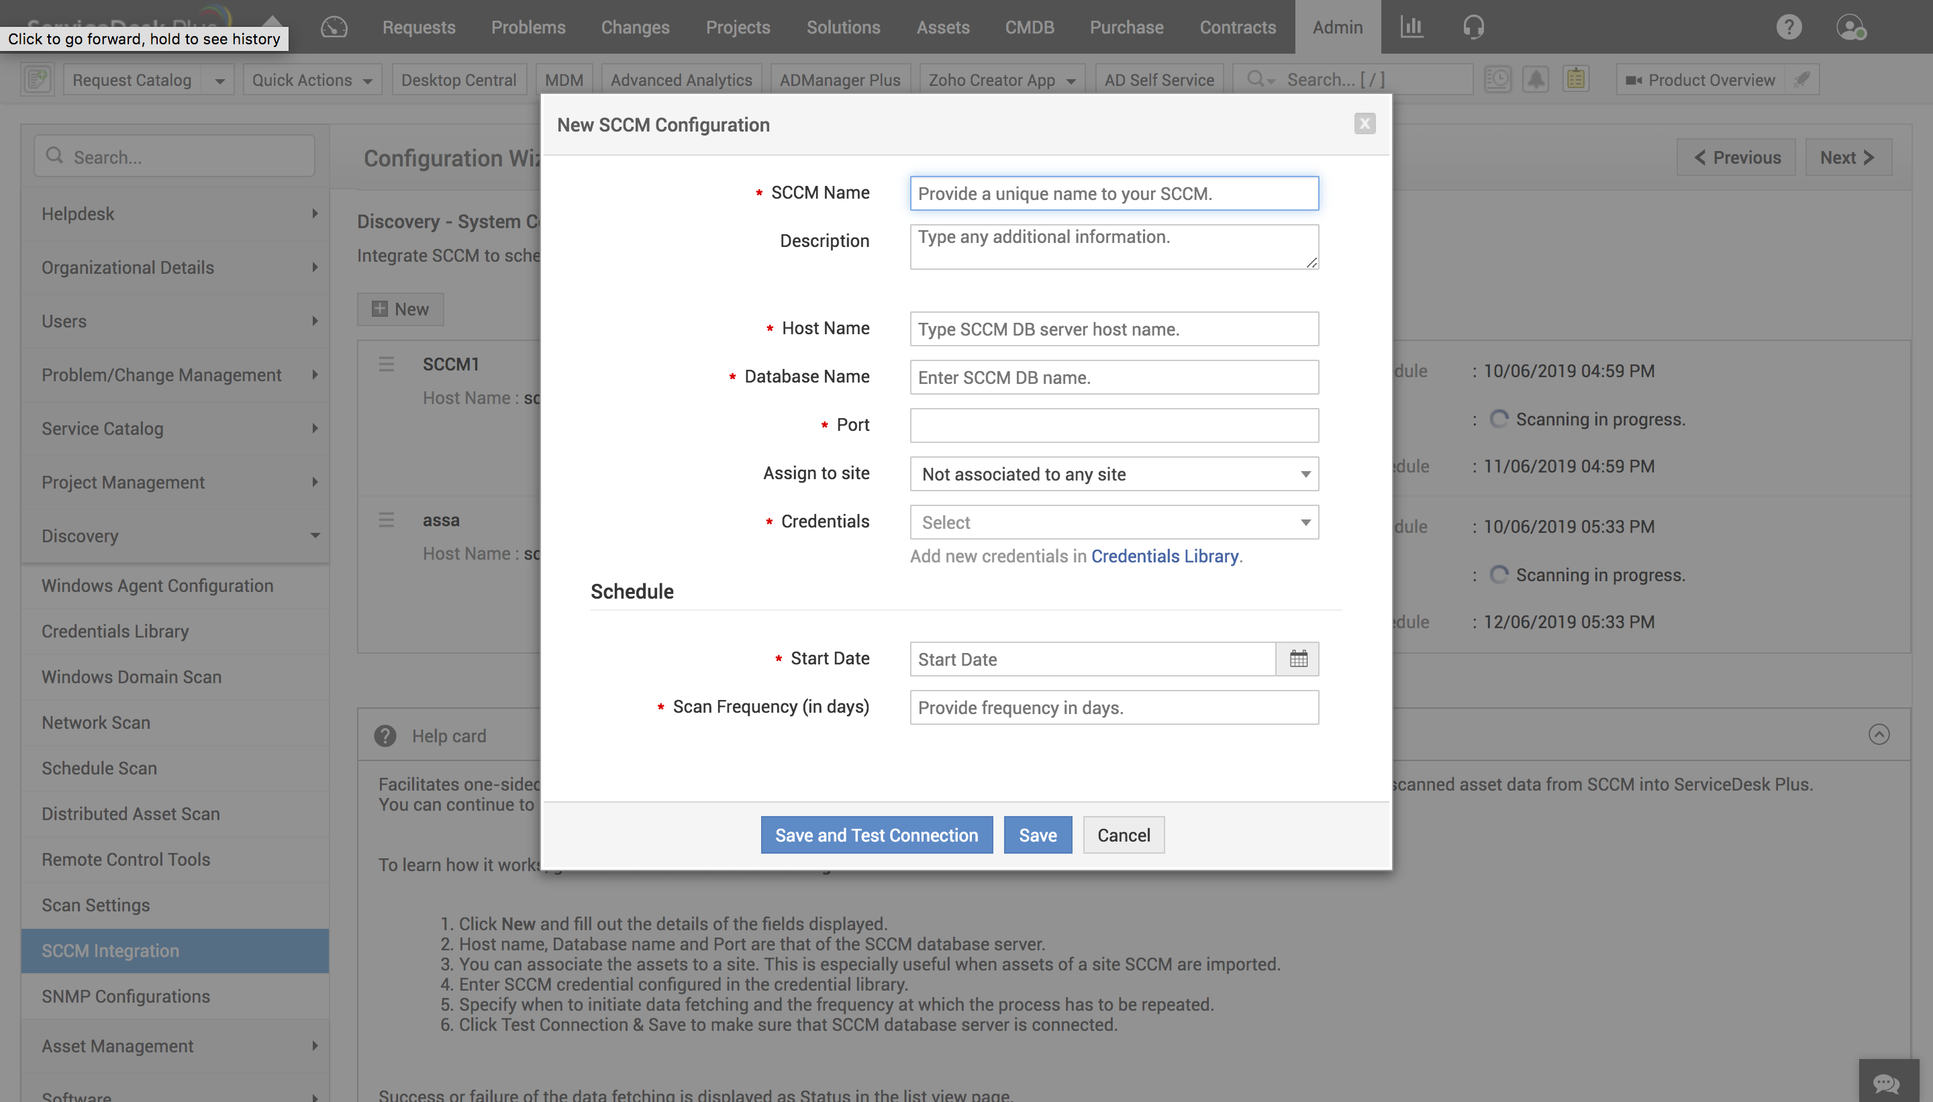
Task: Click Save and Test Connection button
Action: click(x=876, y=835)
